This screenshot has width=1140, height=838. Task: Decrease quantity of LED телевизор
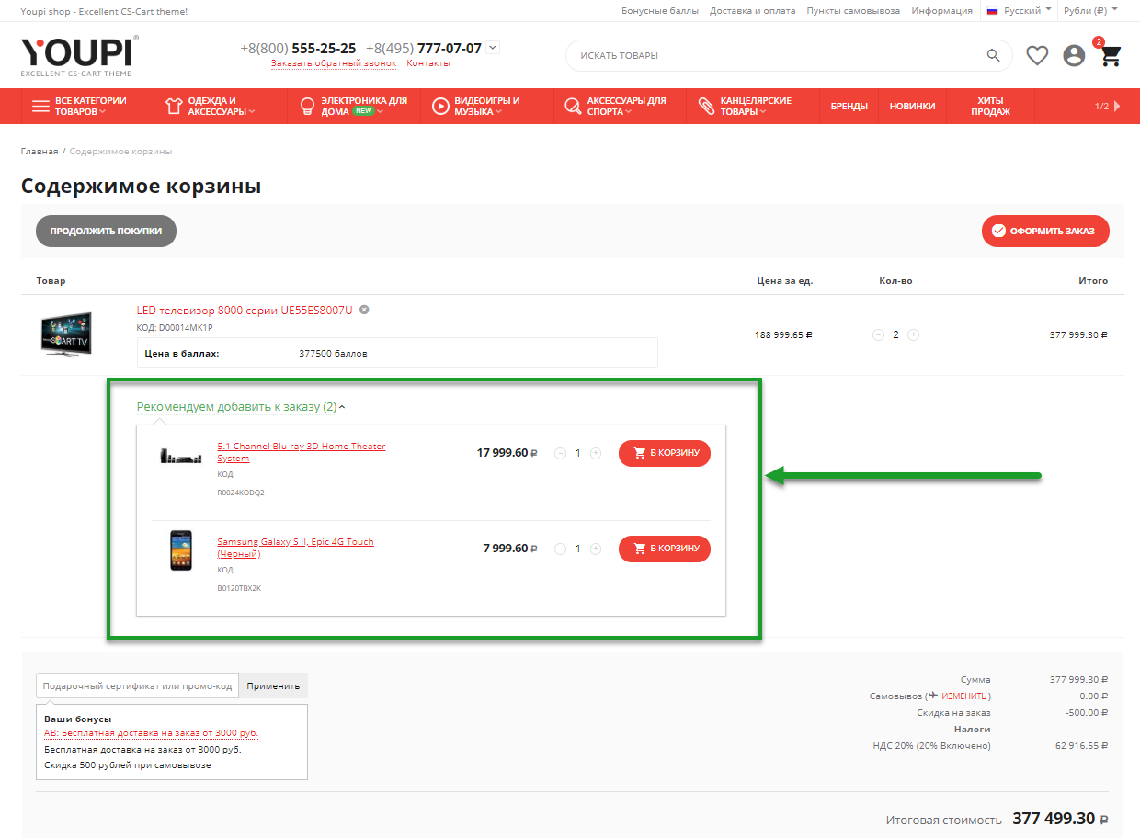(x=879, y=334)
